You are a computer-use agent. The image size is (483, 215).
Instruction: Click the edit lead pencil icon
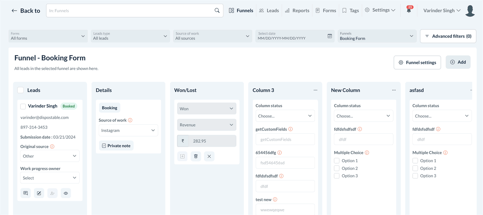coord(39,193)
